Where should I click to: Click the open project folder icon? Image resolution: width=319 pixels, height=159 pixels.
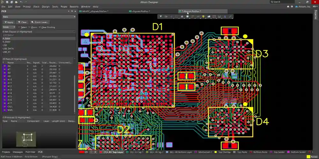coord(16,2)
